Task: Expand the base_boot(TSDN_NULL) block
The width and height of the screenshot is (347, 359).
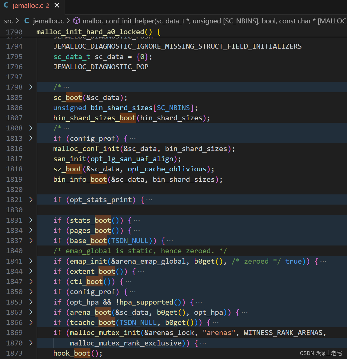Action: click(x=30, y=241)
